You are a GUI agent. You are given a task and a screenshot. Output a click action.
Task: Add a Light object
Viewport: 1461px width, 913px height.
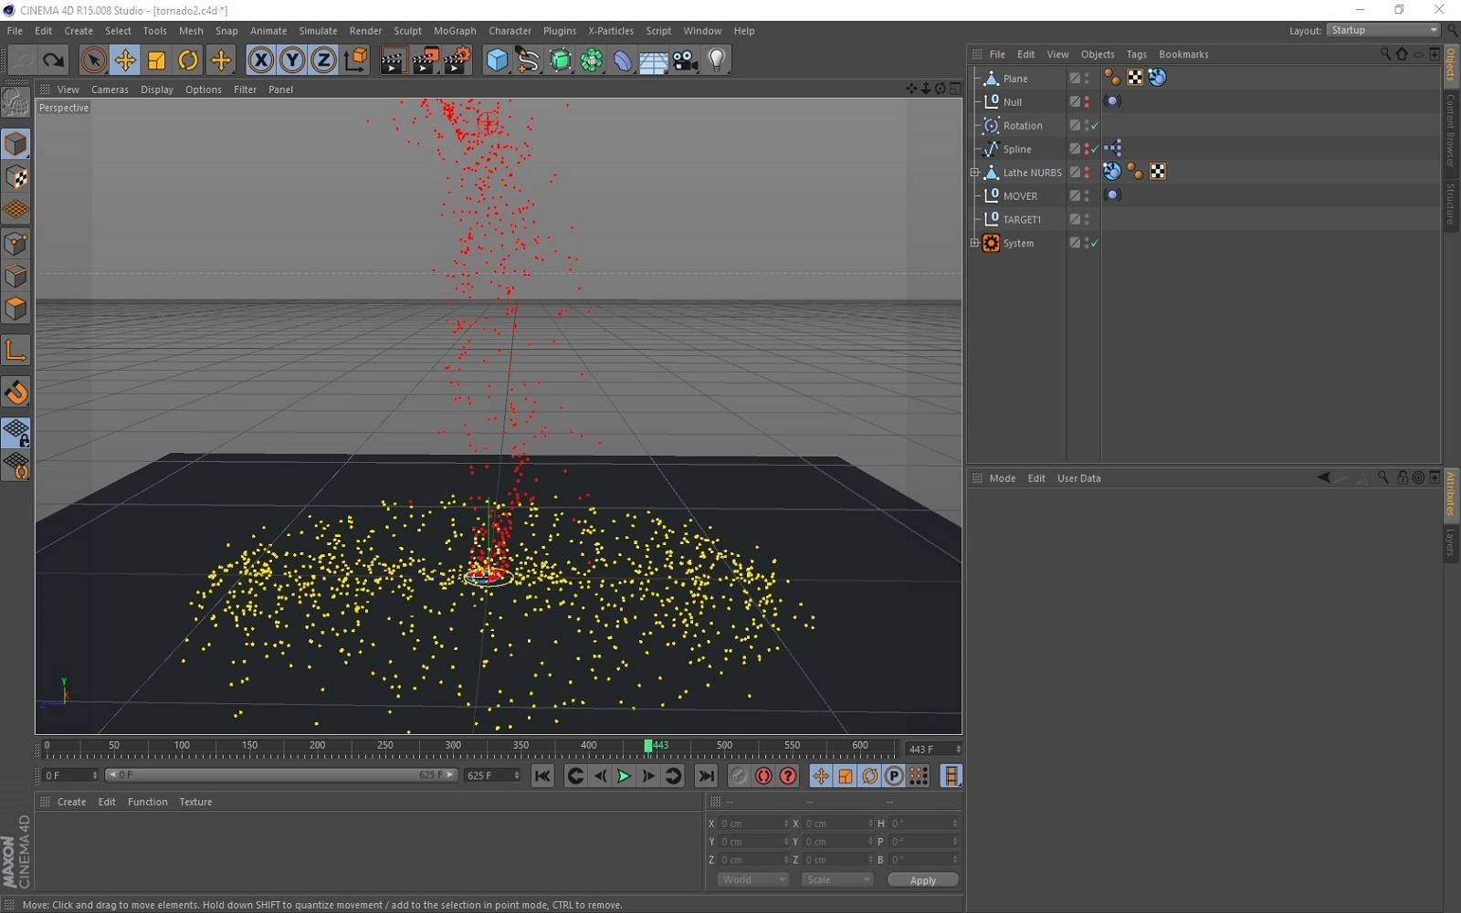pyautogui.click(x=717, y=60)
